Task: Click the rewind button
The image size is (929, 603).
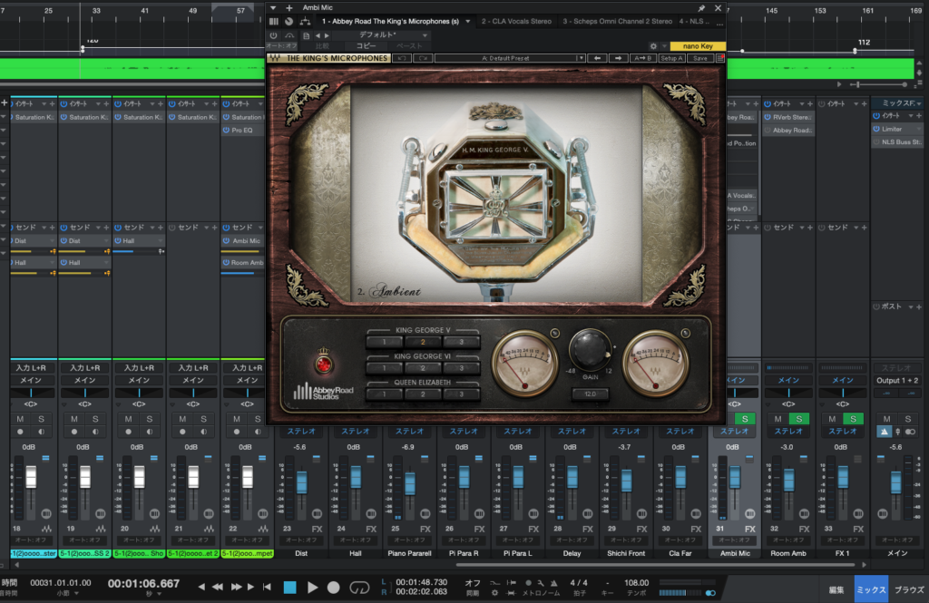Action: [x=218, y=587]
